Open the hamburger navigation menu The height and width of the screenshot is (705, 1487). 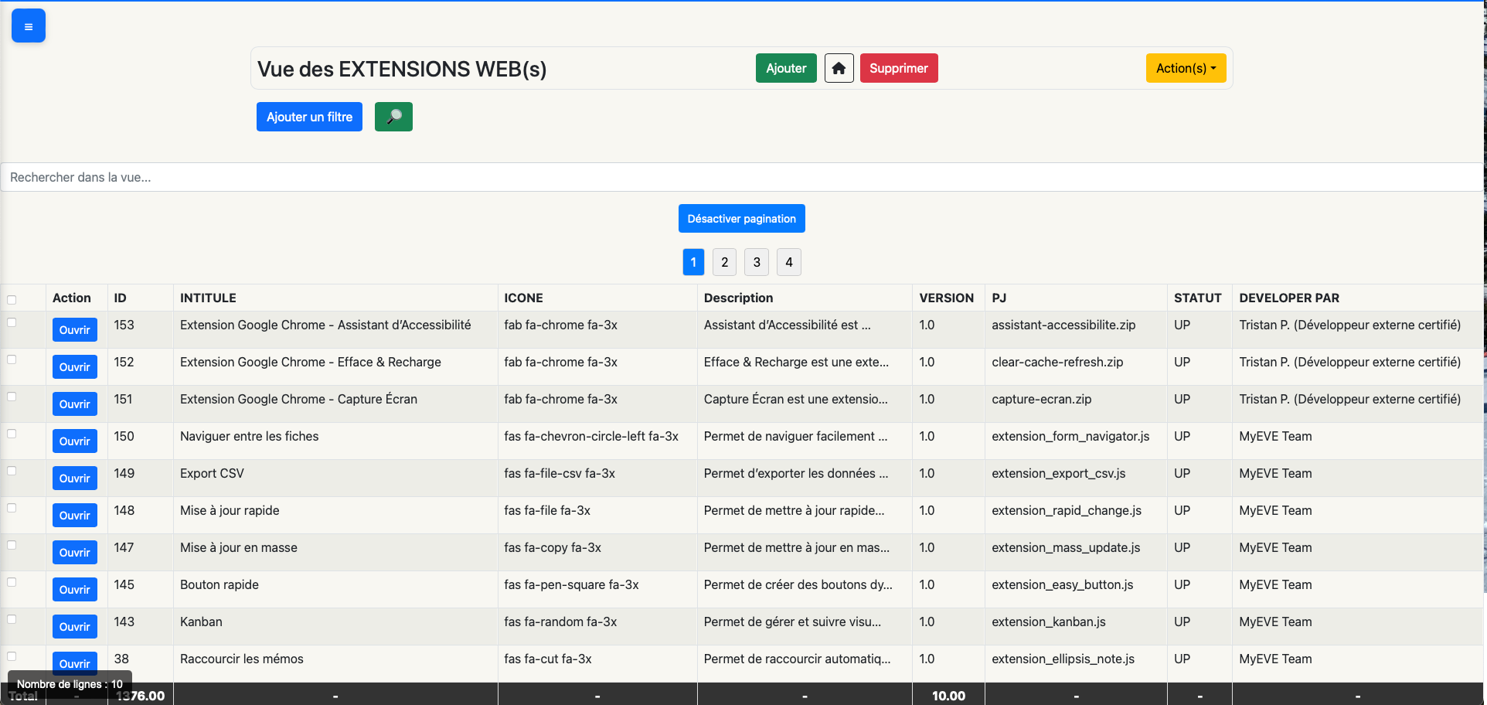(x=28, y=25)
